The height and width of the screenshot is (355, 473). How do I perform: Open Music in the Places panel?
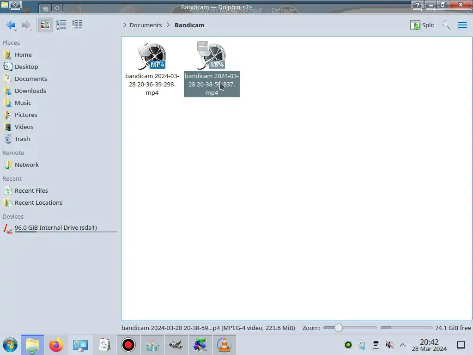pos(23,103)
